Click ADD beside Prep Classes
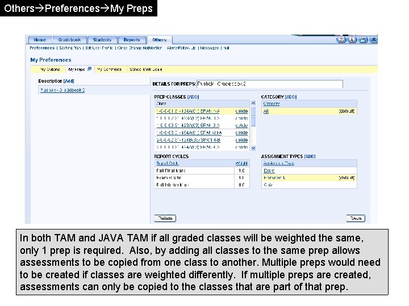 click(x=193, y=97)
